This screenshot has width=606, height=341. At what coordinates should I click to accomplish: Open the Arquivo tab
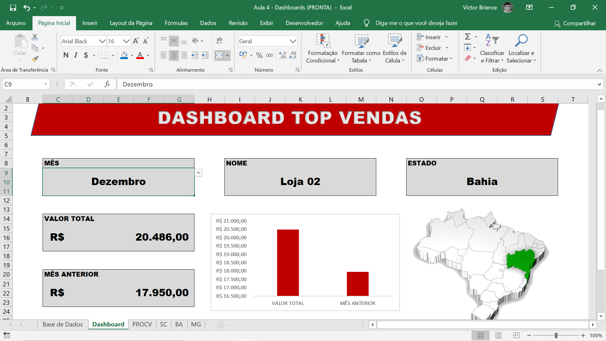[16, 23]
